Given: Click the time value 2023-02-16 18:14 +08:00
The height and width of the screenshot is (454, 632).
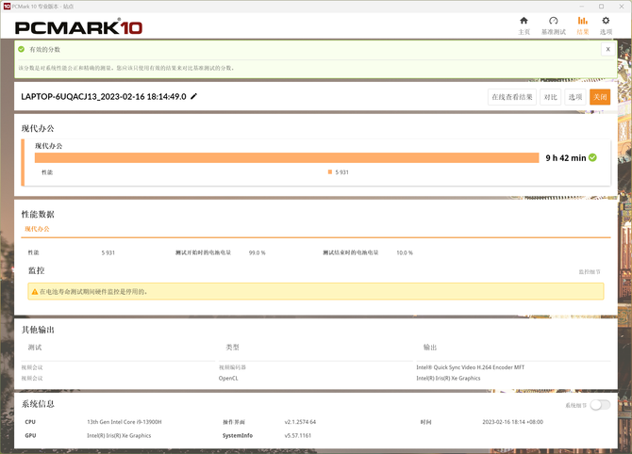Looking at the screenshot, I should [x=513, y=422].
